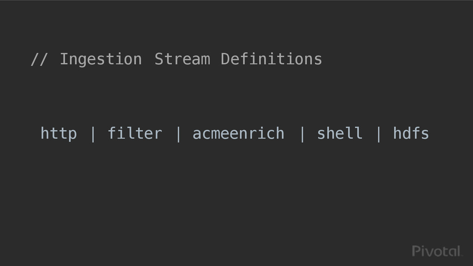Click the letter D in Definitions

tap(225, 59)
